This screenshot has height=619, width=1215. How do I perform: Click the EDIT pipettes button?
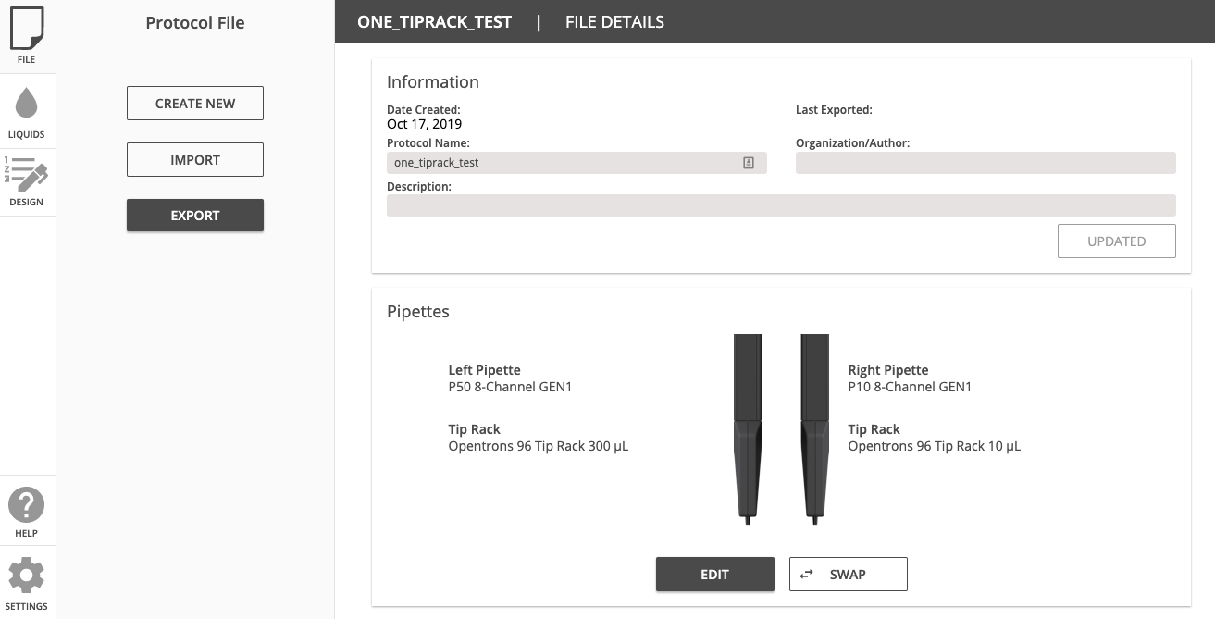[715, 574]
